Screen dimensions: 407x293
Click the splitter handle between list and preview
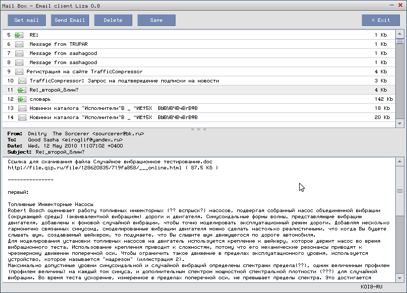click(197, 129)
